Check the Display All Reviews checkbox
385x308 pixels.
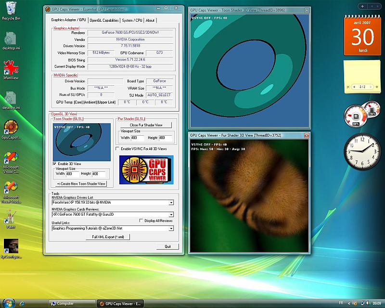[141, 220]
